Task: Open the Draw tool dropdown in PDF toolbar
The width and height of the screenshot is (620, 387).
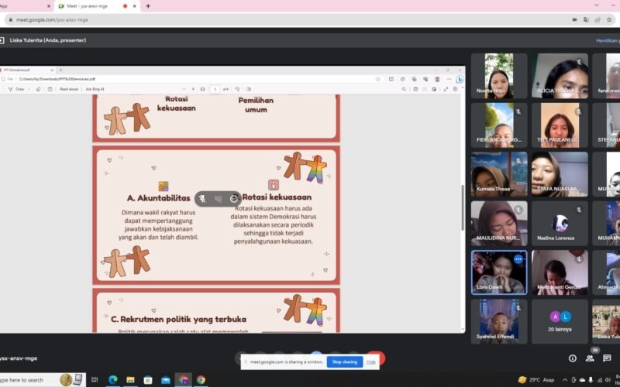Action: pos(30,89)
